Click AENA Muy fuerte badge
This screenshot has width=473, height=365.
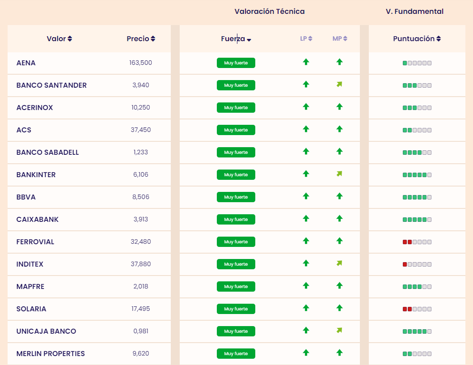point(236,63)
